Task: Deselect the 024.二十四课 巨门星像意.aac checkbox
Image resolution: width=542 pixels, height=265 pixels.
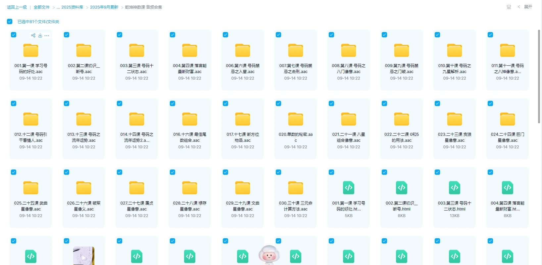Action: click(490, 103)
